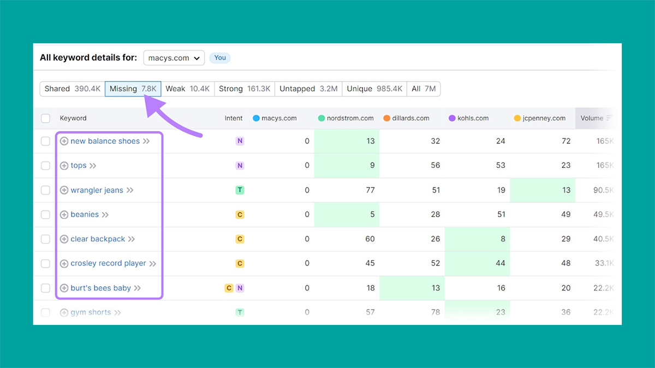
Task: Expand double chevron next to burt's bees baby
Action: [138, 288]
